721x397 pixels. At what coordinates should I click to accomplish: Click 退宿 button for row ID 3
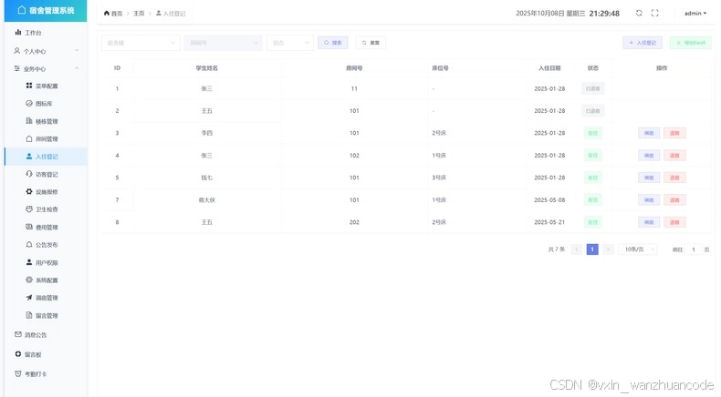tap(674, 133)
